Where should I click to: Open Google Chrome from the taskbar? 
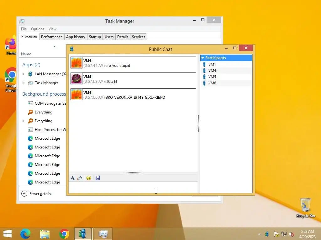pyautogui.click(x=64, y=234)
